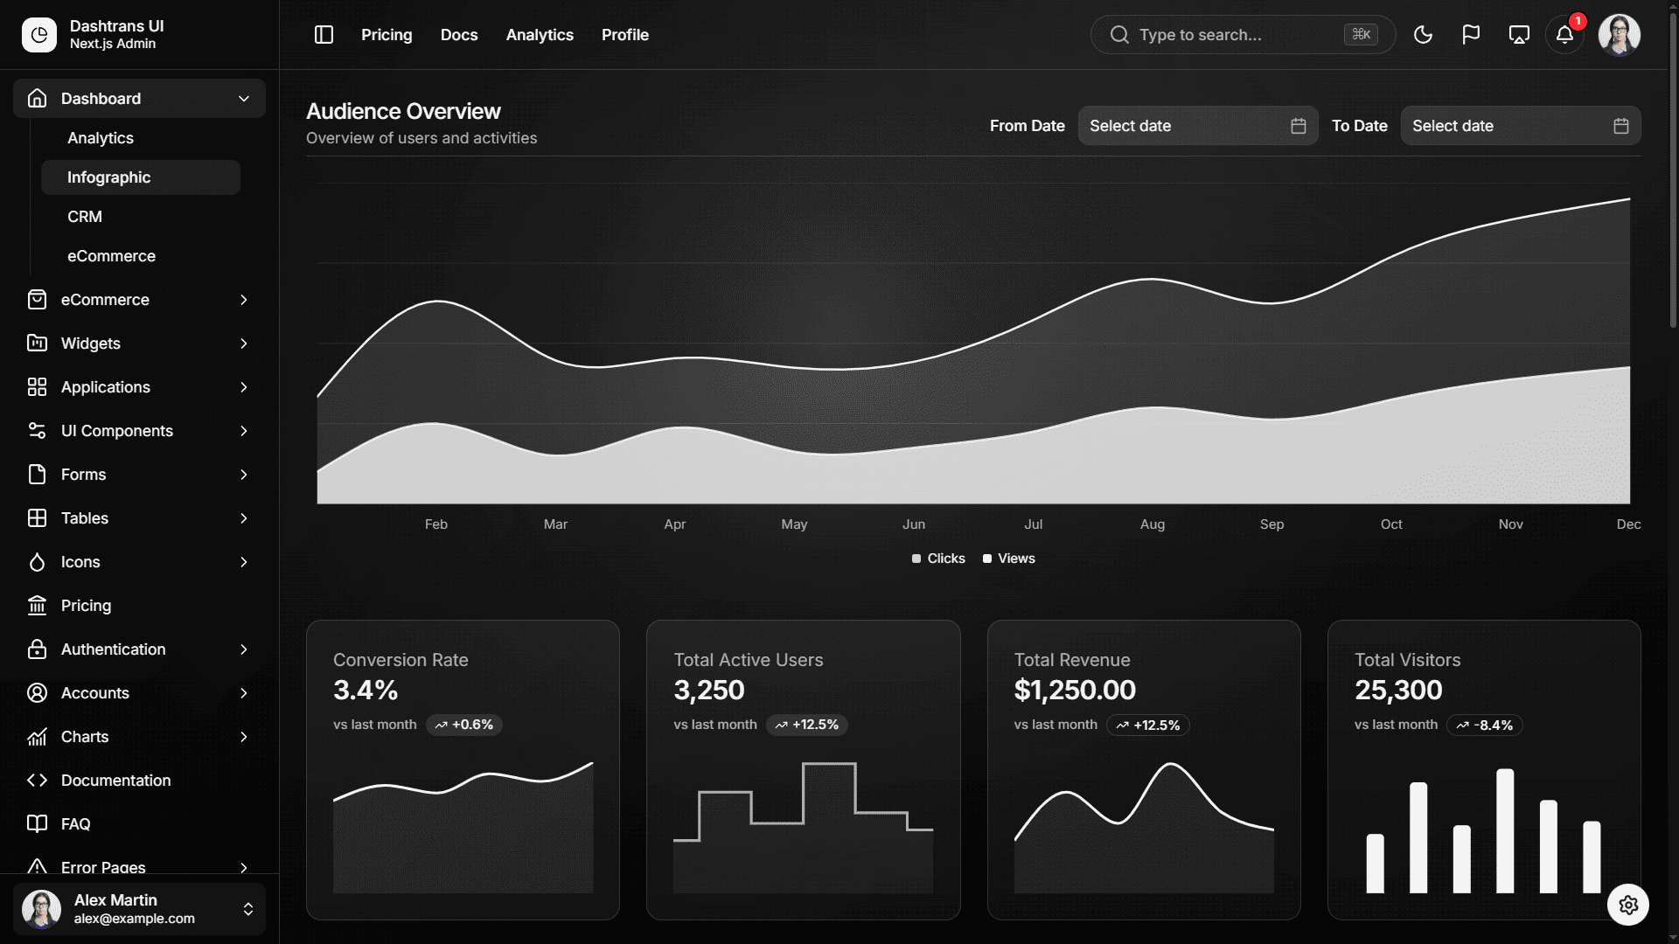Click the Widgets chart folder icon
1679x944 pixels.
pyautogui.click(x=37, y=344)
